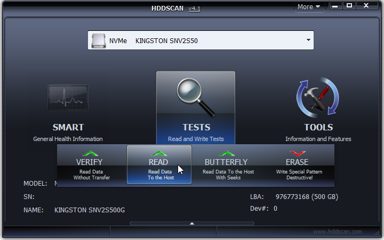
Task: Click the NVMe drive icon in selector
Action: tap(99, 41)
